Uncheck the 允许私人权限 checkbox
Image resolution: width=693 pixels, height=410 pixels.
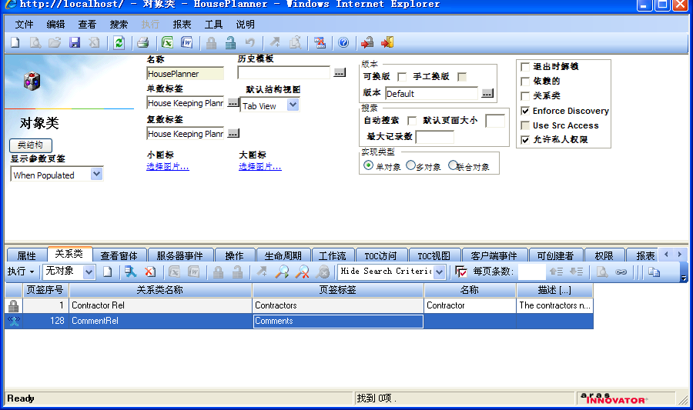point(525,140)
